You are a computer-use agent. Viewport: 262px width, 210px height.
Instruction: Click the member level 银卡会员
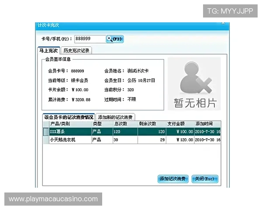pos(79,80)
